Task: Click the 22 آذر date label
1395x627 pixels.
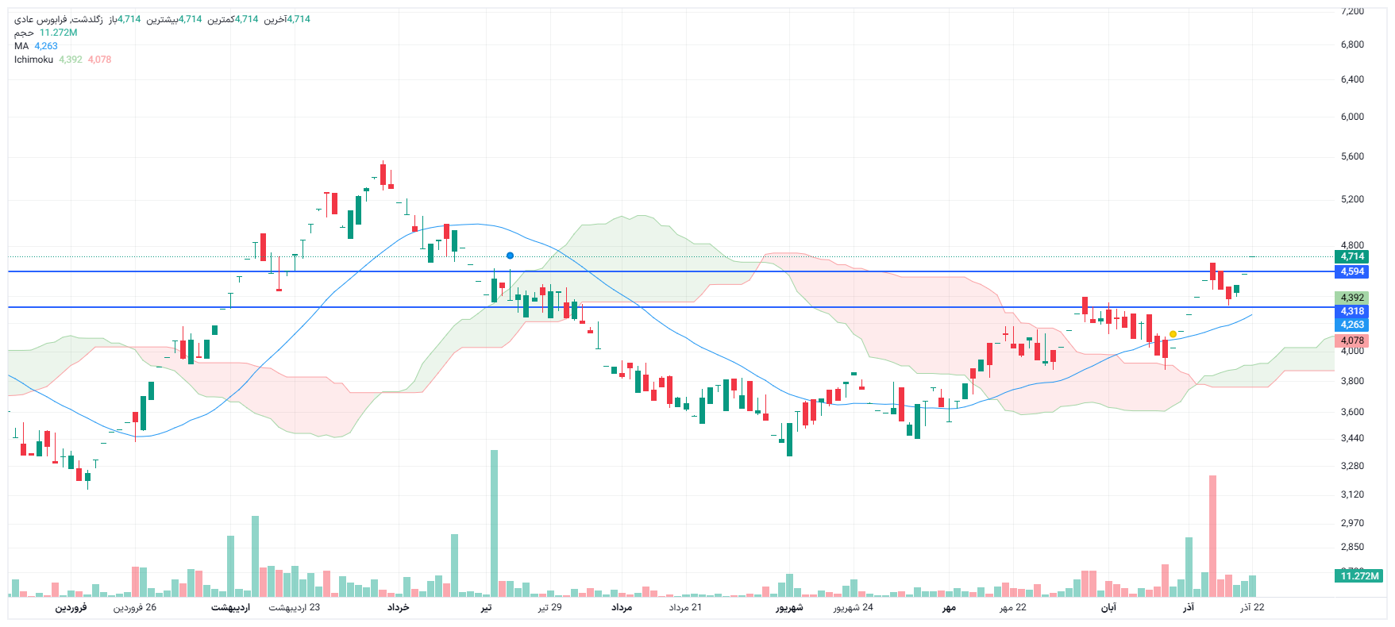Action: (x=1252, y=607)
